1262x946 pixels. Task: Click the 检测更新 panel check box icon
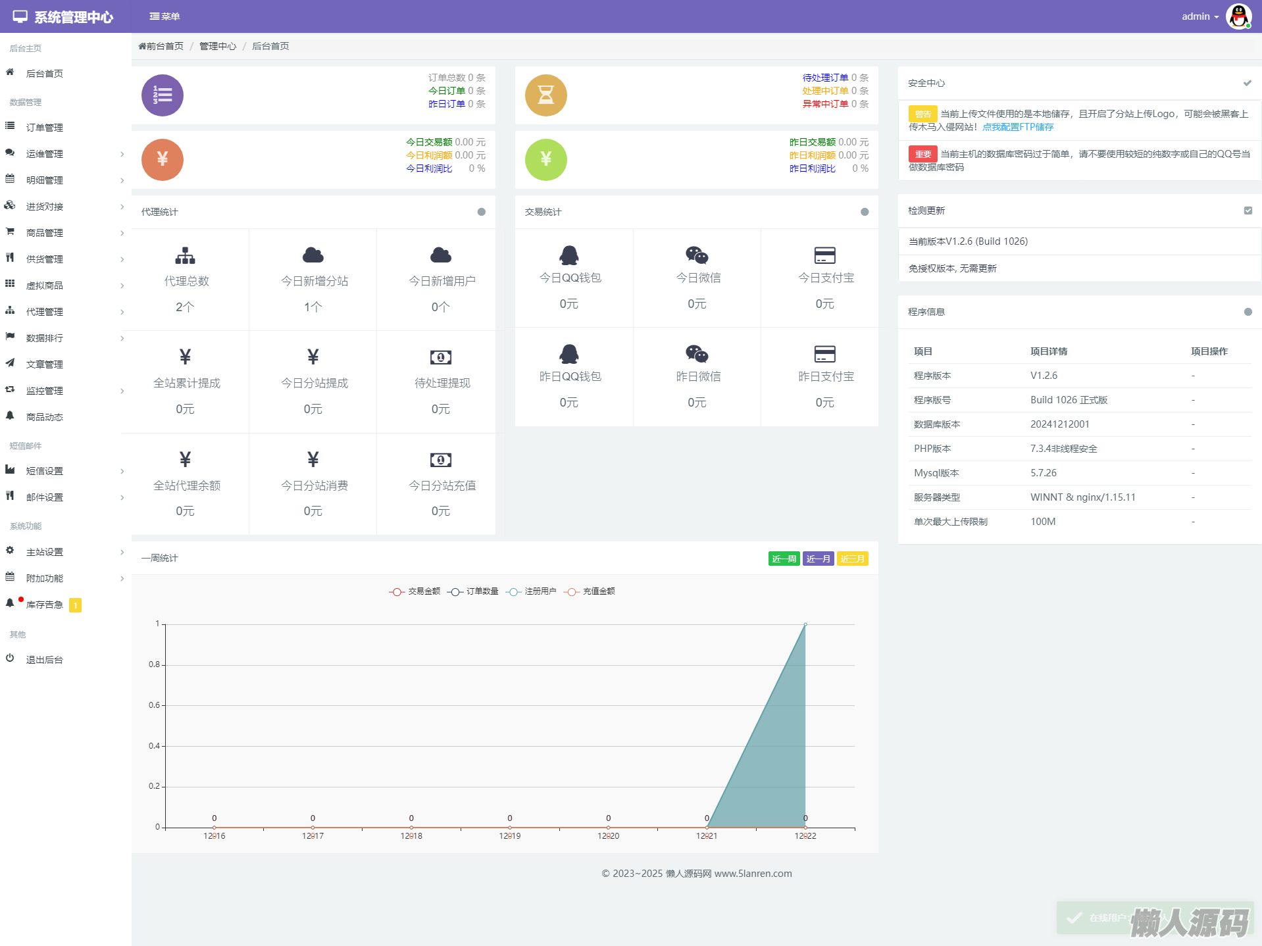1248,211
